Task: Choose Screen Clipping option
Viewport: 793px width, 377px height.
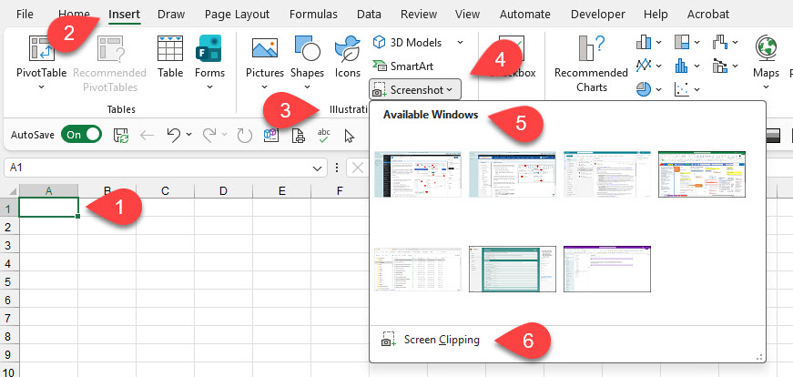Action: 434,340
